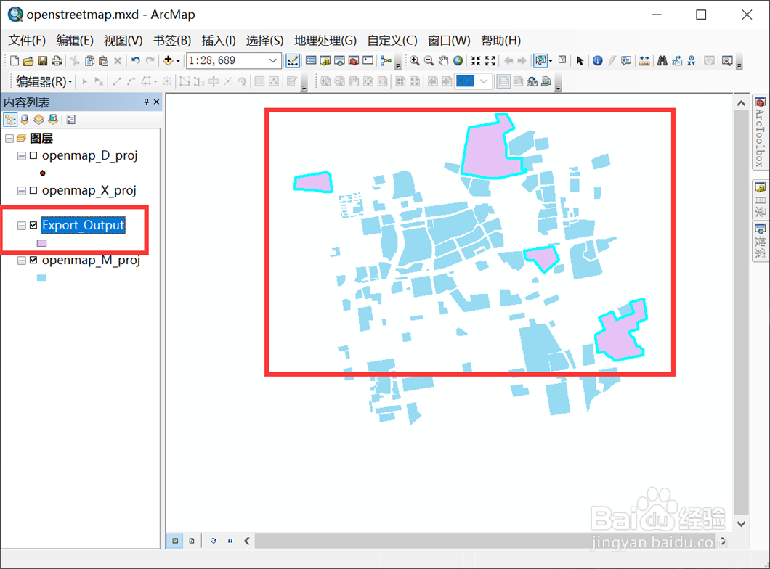
Task: Select the Zoom Out tool
Action: tap(429, 61)
